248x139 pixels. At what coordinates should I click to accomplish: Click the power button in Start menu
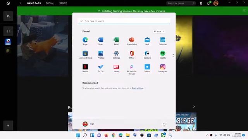(x=164, y=124)
